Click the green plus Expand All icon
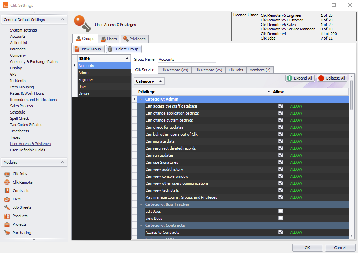Viewport: 358px width, 253px height. pos(290,78)
